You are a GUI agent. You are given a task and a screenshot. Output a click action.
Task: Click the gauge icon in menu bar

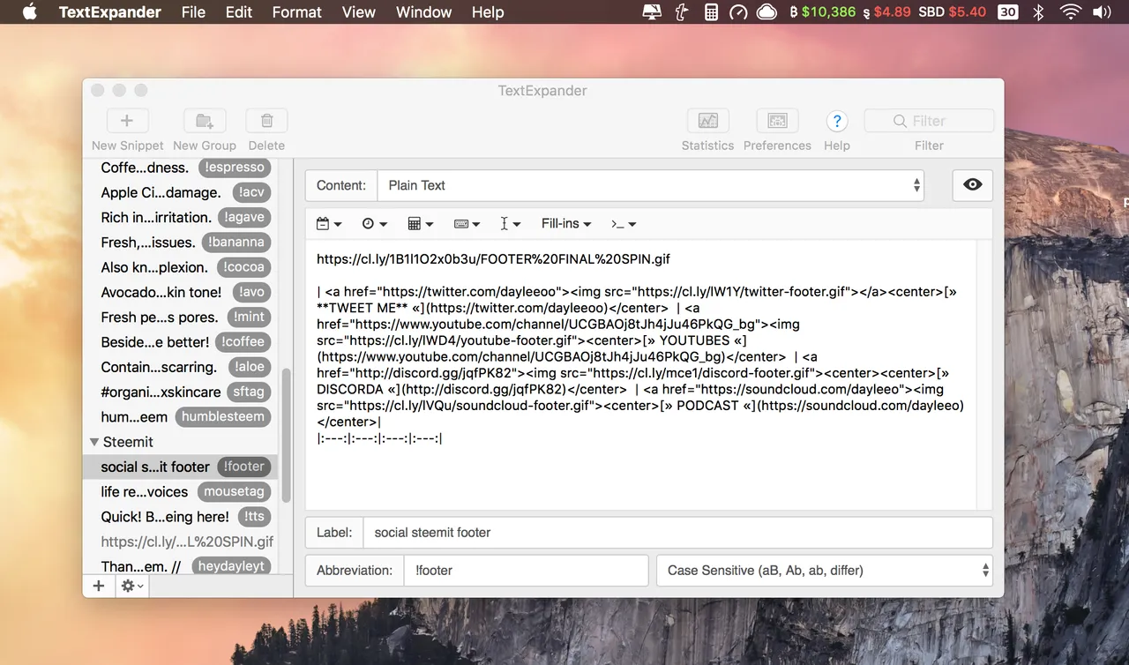(739, 12)
